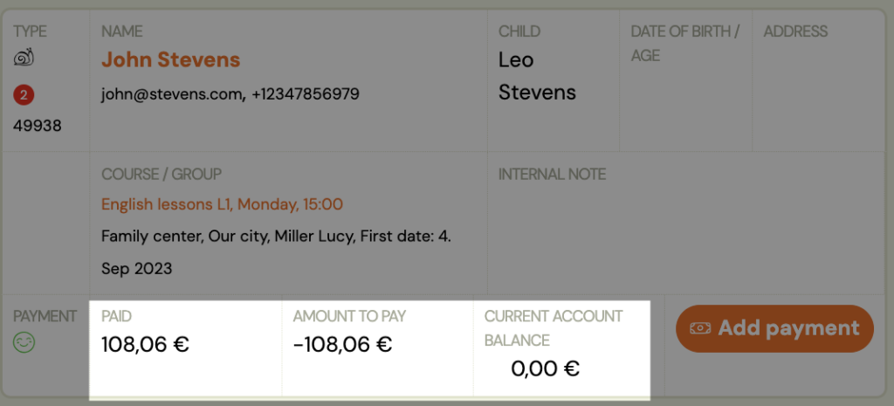894x406 pixels.
Task: Click the Paid amount 108,06 €
Action: point(146,344)
